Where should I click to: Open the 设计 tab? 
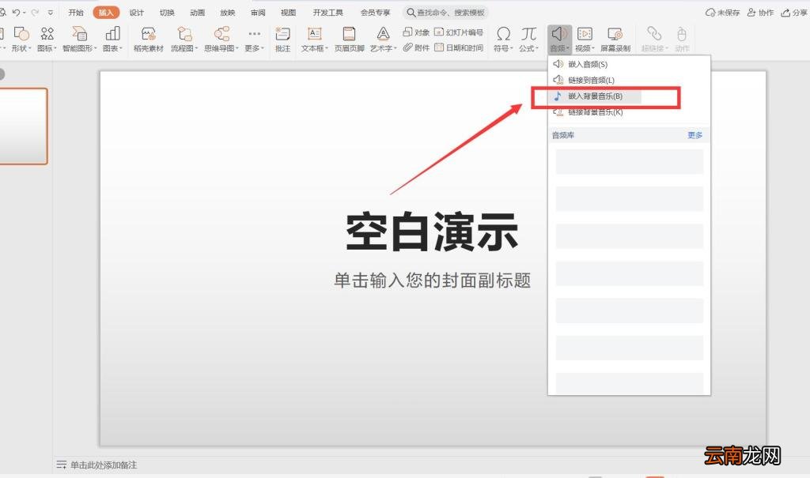[136, 13]
